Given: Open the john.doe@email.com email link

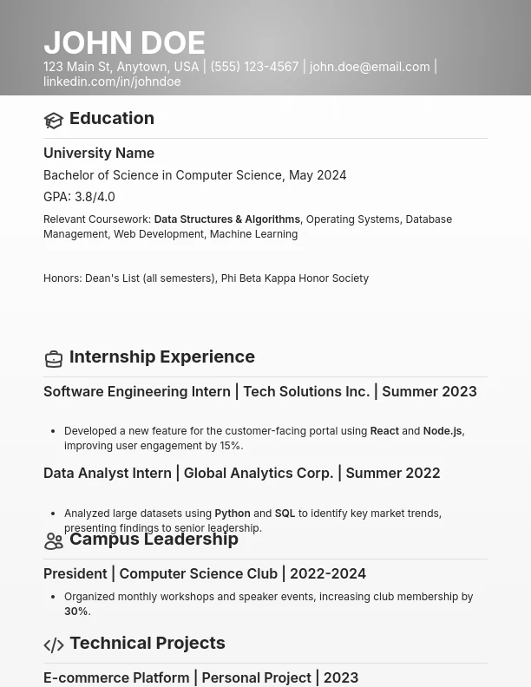Looking at the screenshot, I should point(370,67).
